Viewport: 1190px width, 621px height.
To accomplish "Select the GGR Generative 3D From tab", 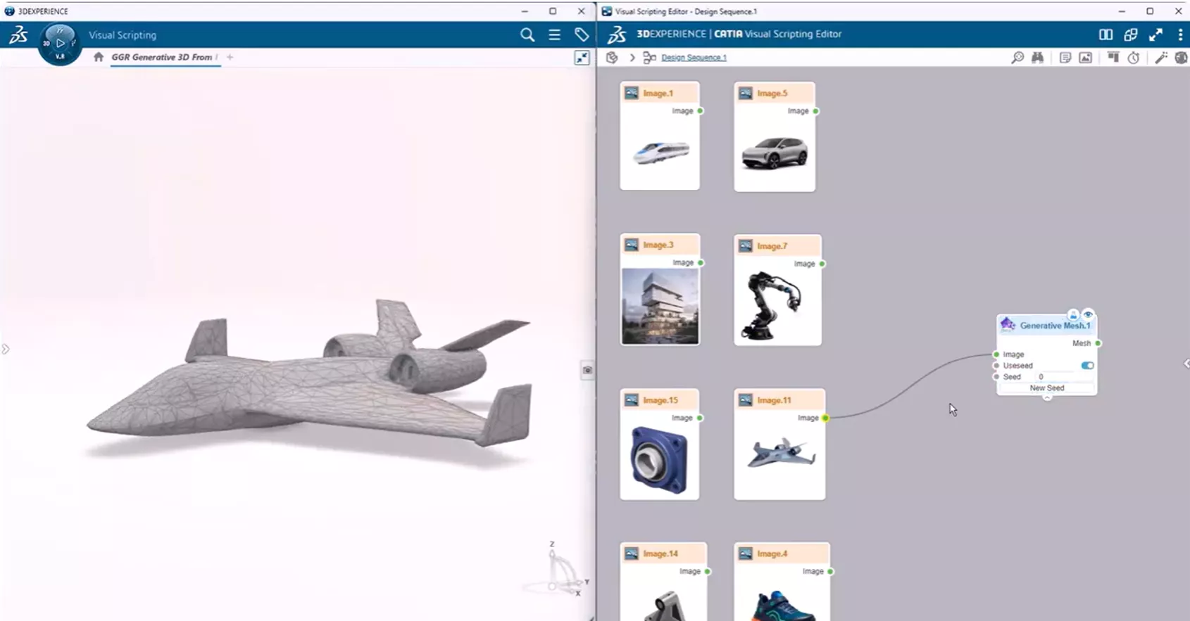I will coord(164,57).
